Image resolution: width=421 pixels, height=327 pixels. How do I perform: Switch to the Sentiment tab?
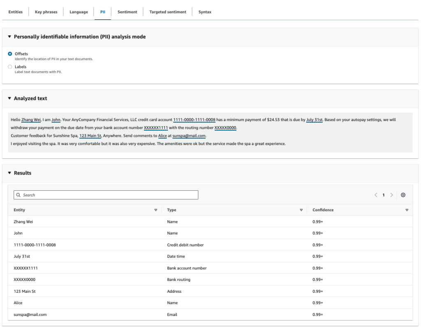point(127,12)
